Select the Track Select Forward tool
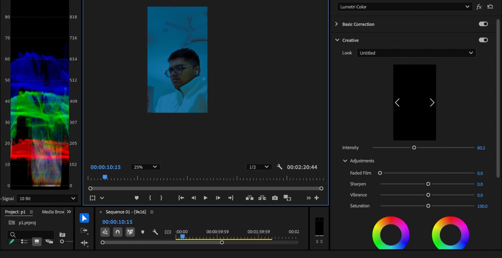 [84, 231]
